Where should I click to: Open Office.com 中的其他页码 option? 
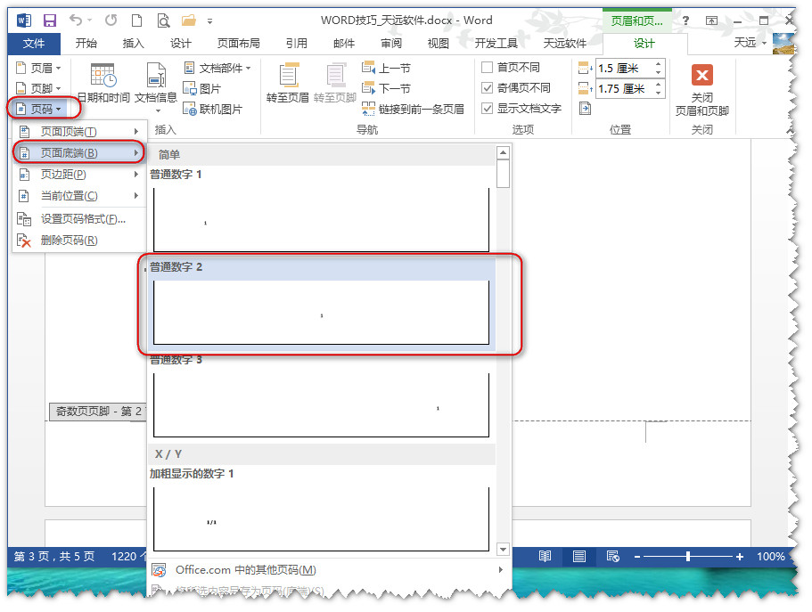[x=245, y=570]
